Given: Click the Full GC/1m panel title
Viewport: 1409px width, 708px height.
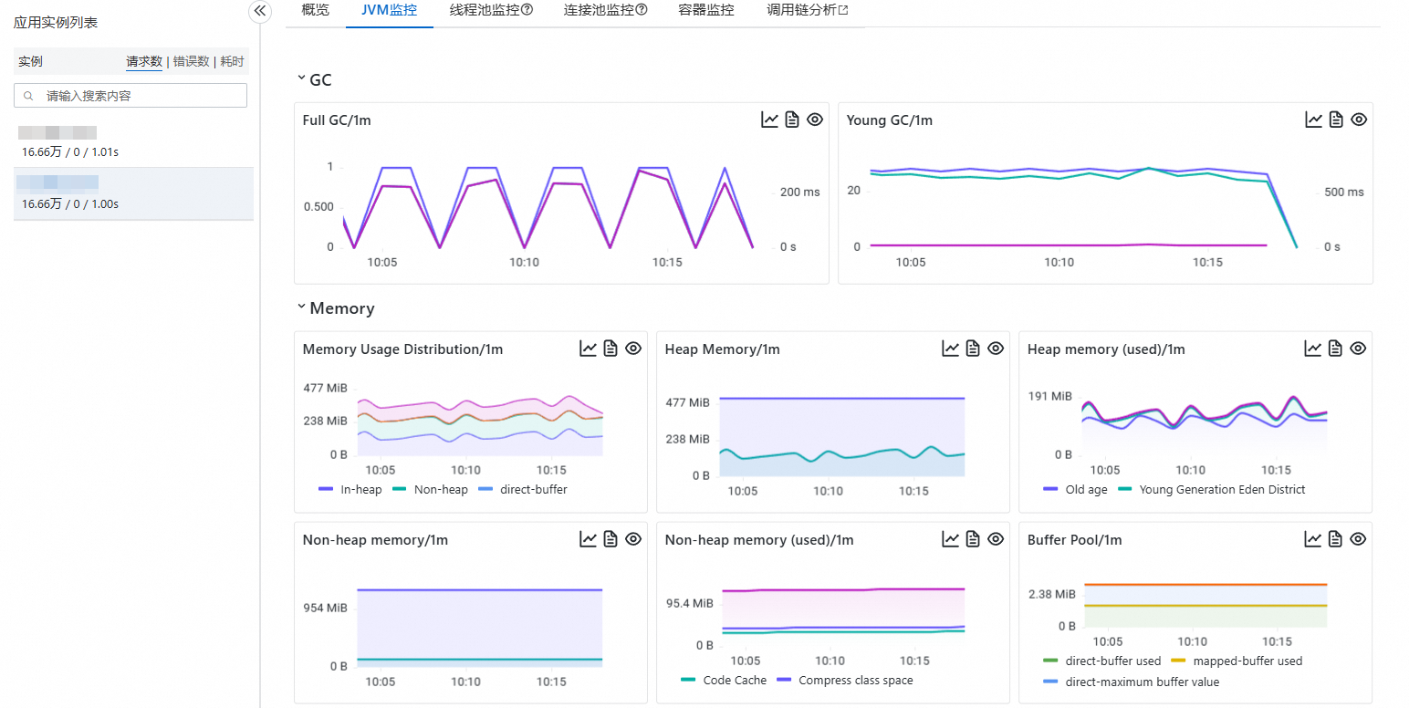Looking at the screenshot, I should point(337,120).
